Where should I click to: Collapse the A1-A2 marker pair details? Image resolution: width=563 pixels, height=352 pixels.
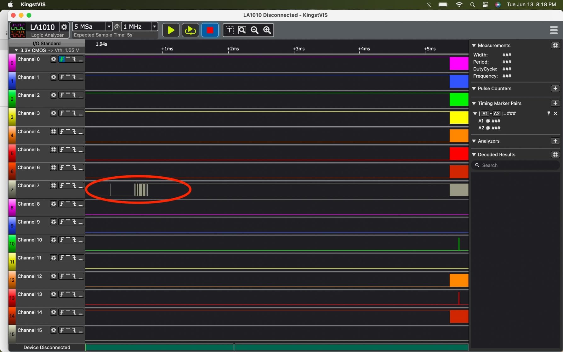pyautogui.click(x=475, y=114)
